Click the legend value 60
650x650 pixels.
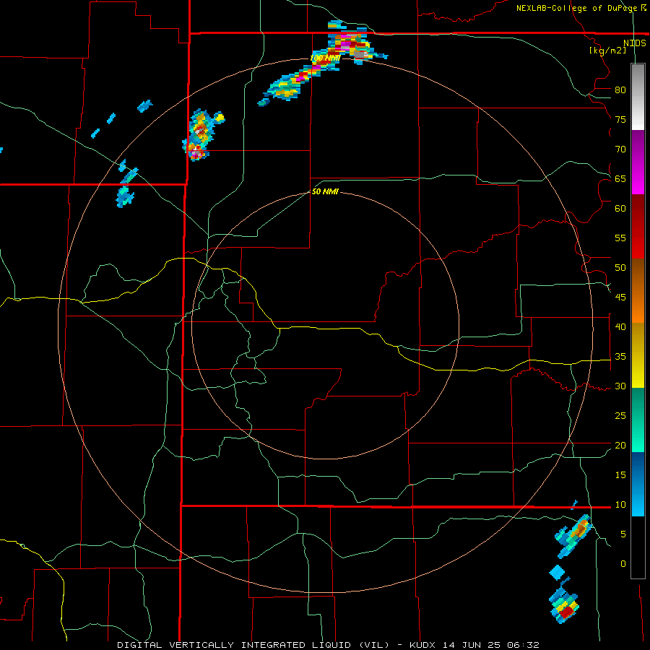tap(620, 209)
